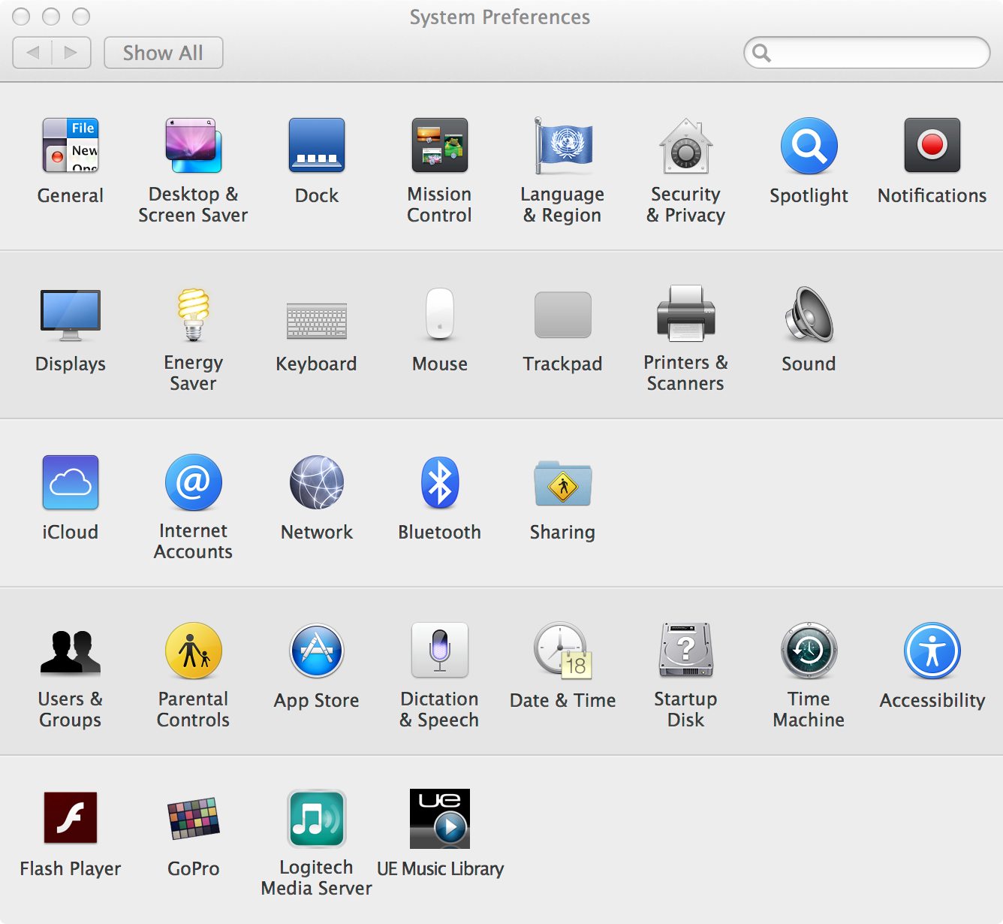
Task: Select Security & Privacy pane
Action: click(x=685, y=146)
